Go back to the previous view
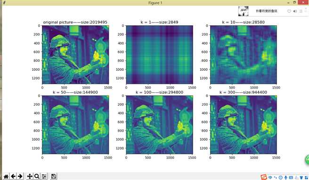Image resolution: width=309 pixels, height=180 pixels. coord(13,176)
